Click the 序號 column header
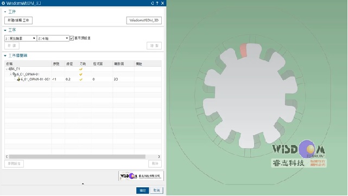Image resolution: width=348 pixels, height=196 pixels. (58, 64)
